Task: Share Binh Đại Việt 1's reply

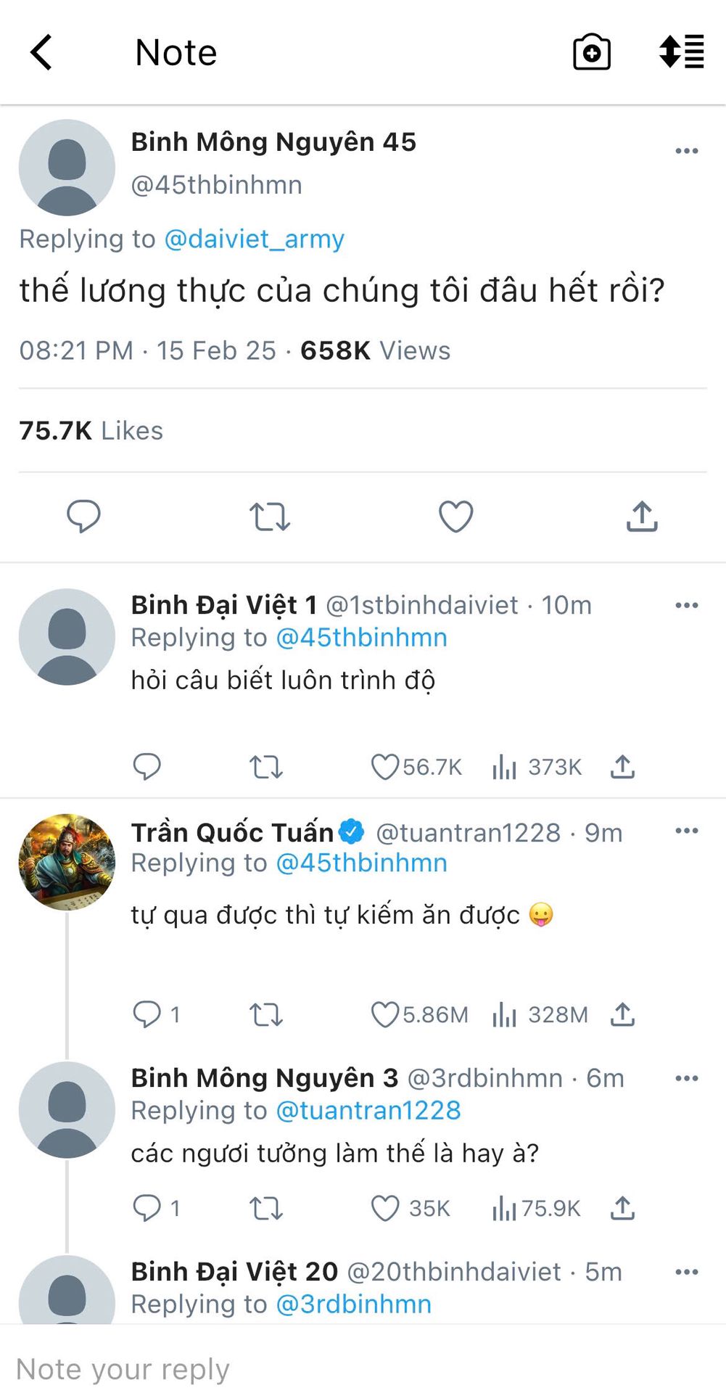Action: (622, 767)
